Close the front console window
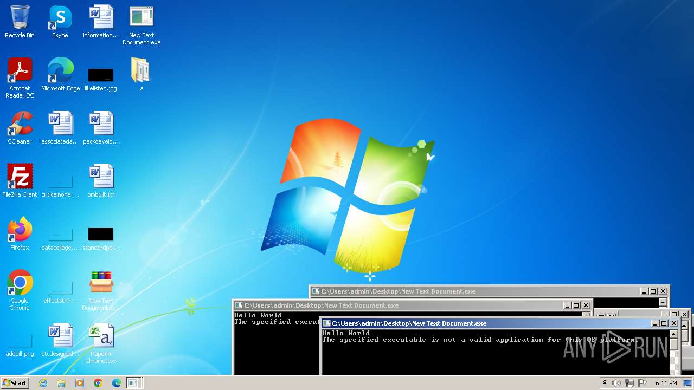 (x=674, y=323)
